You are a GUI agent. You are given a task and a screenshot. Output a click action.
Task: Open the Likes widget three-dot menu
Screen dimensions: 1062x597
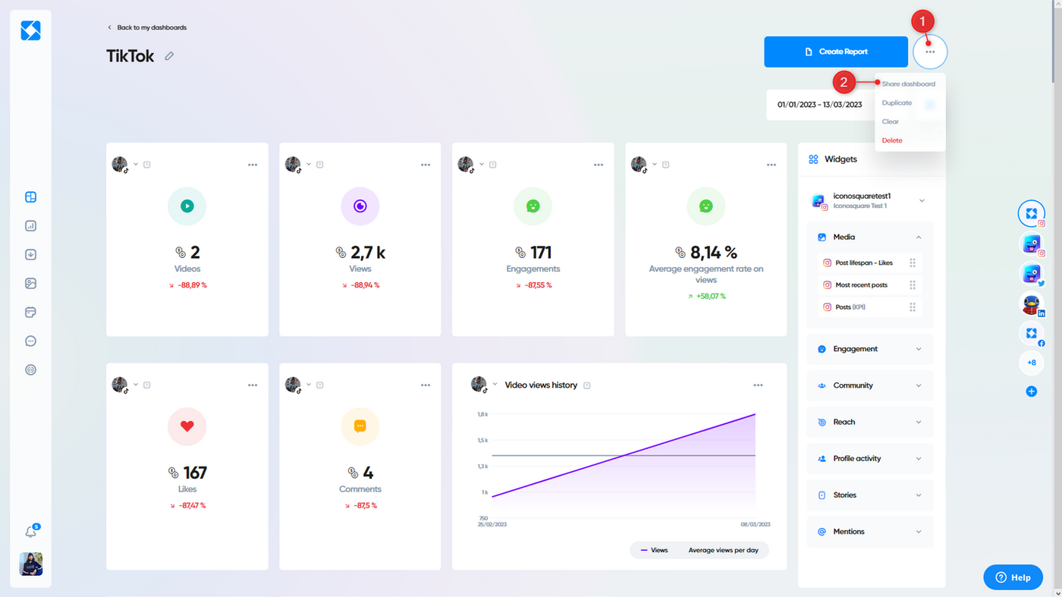(253, 385)
